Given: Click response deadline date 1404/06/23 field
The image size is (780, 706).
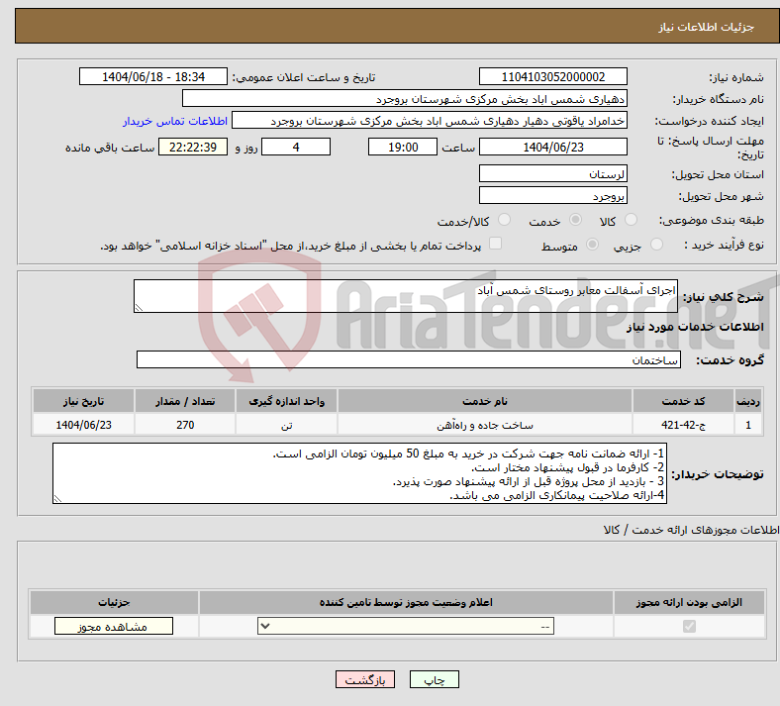Looking at the screenshot, I should tap(553, 147).
